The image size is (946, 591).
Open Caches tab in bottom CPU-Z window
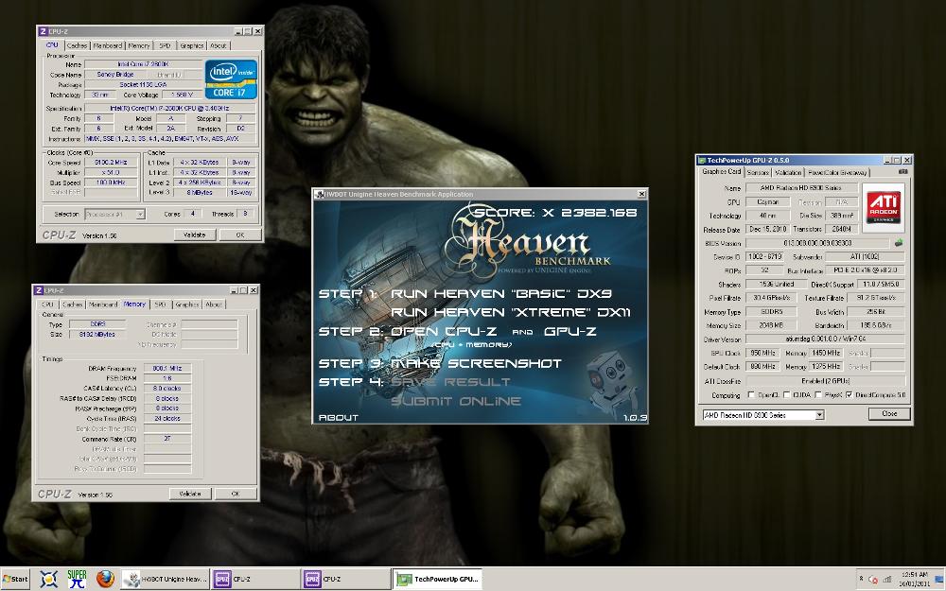click(x=73, y=304)
